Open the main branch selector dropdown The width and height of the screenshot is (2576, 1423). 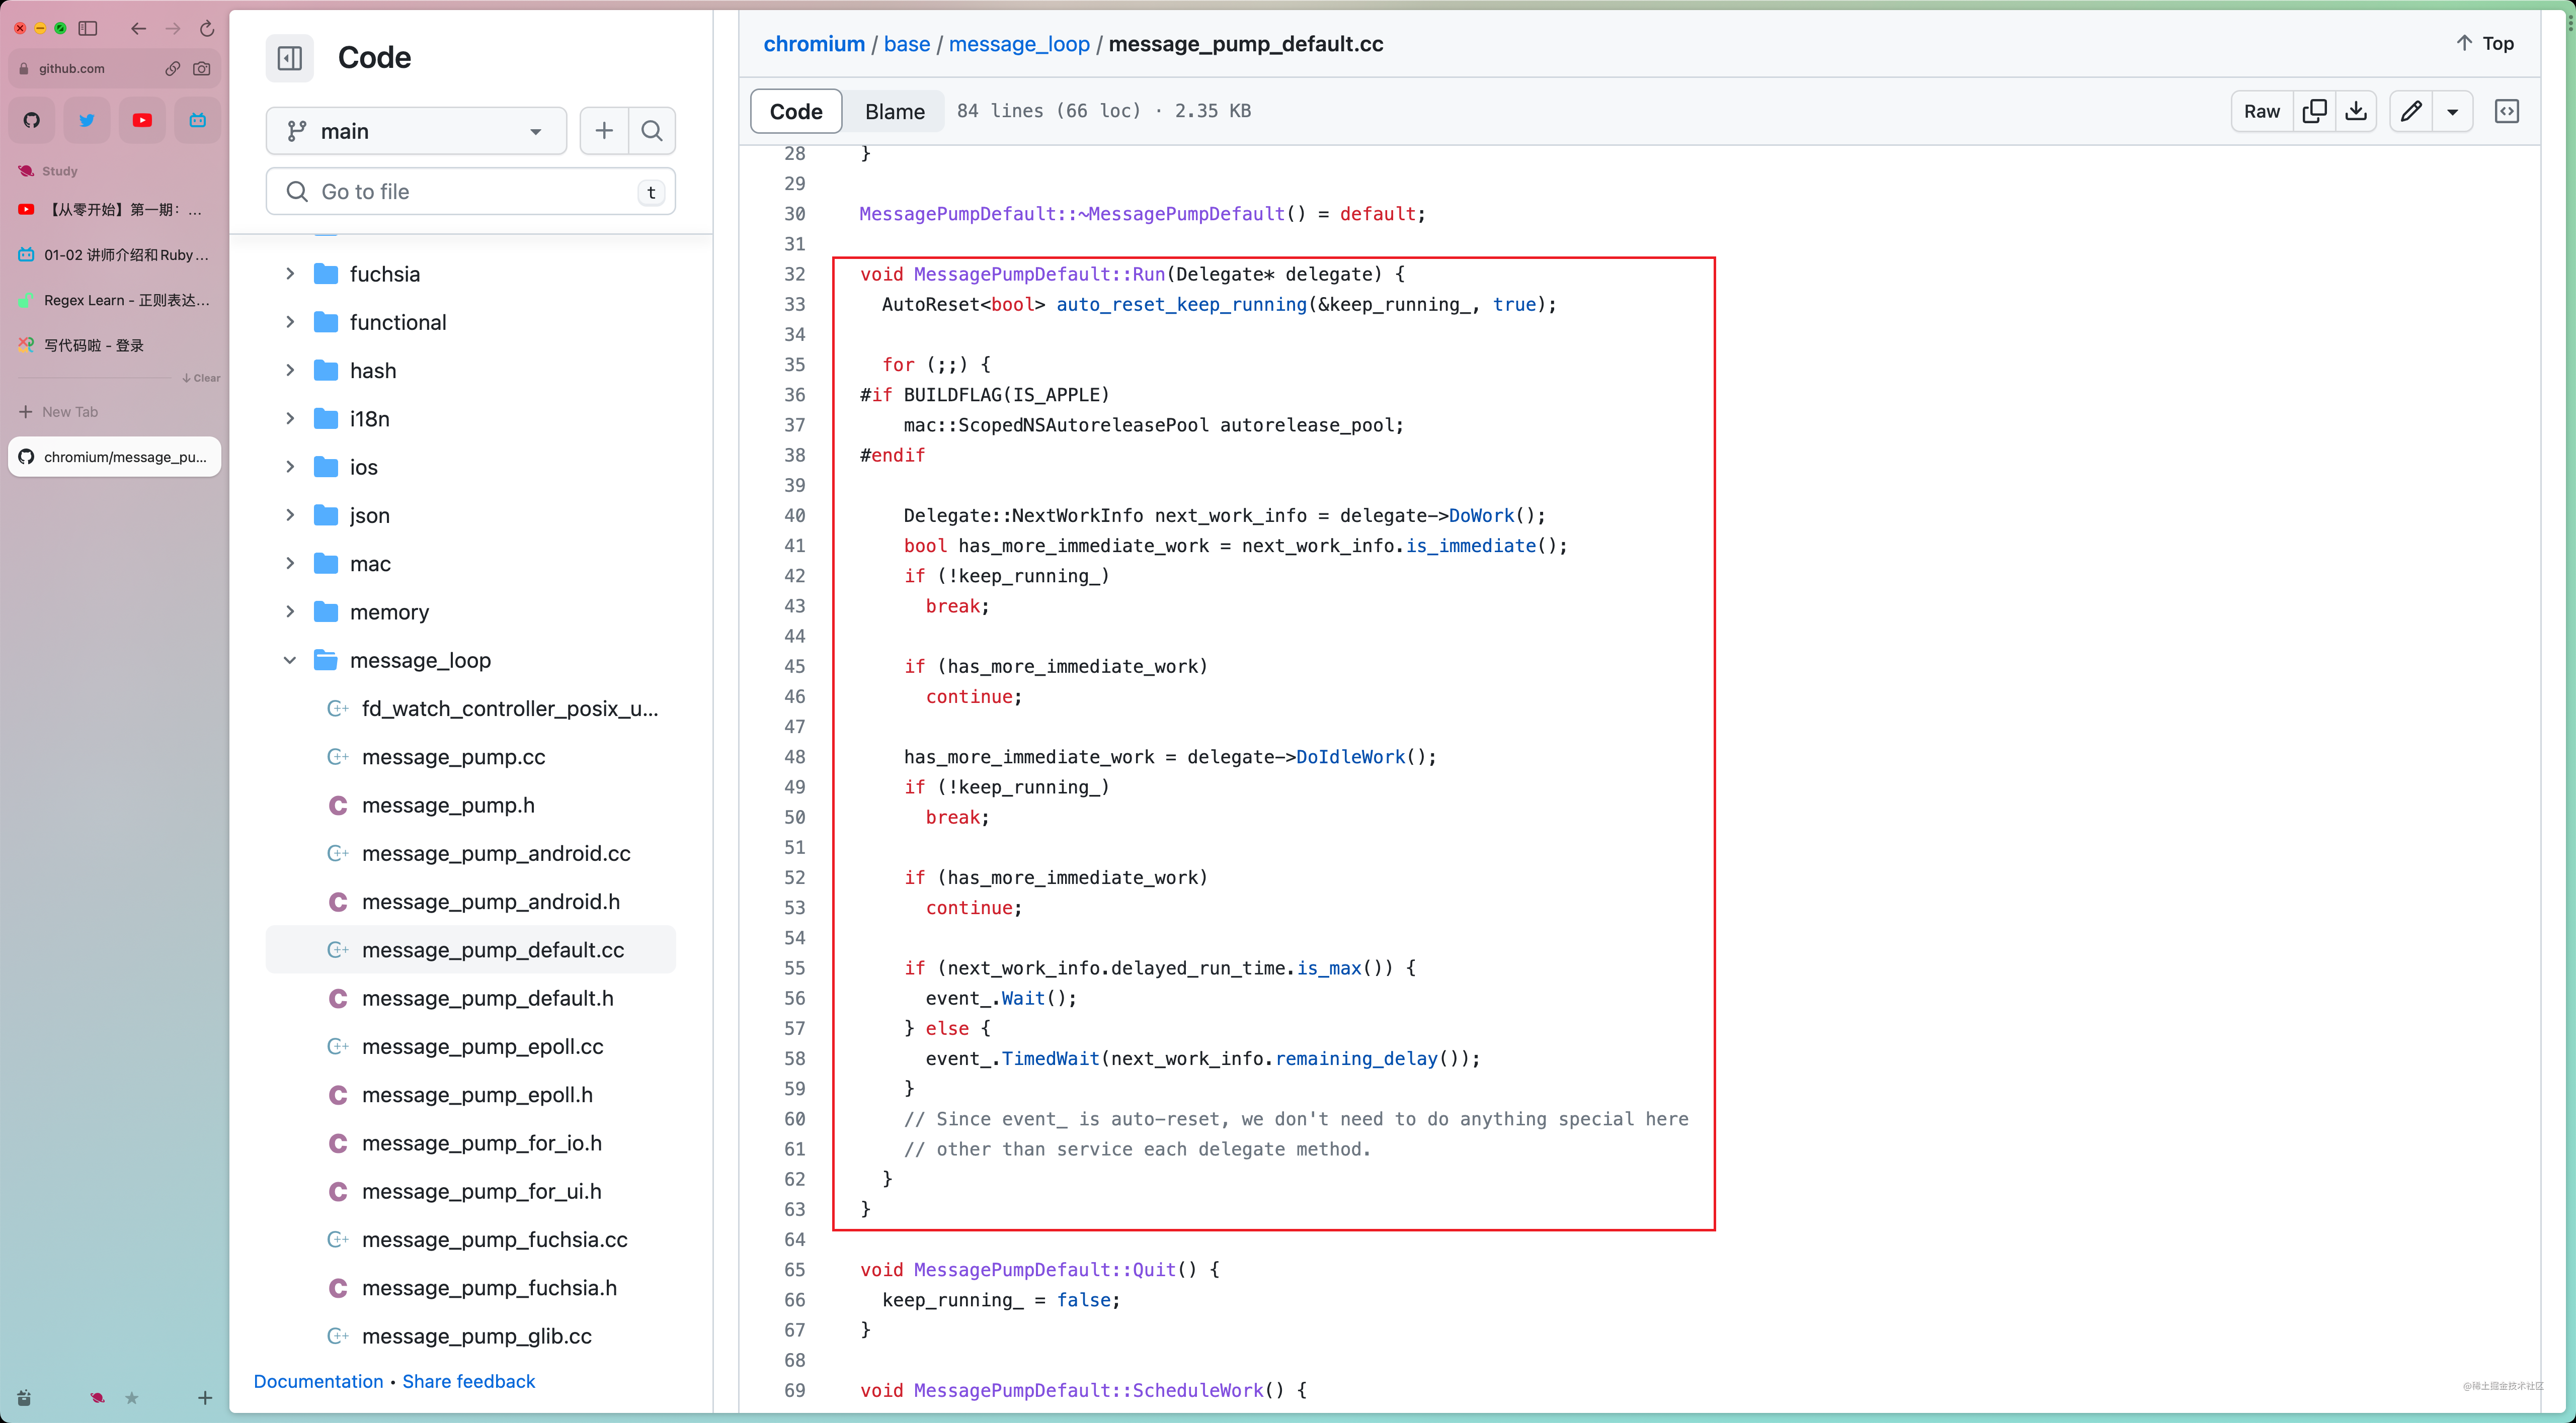pos(416,131)
